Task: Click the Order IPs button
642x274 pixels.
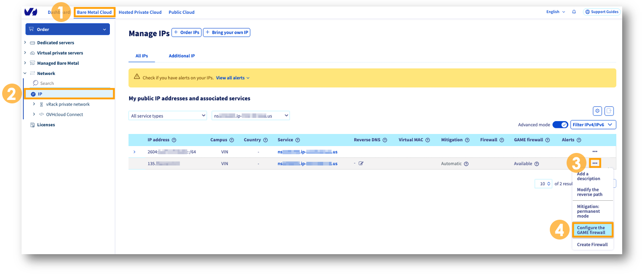Action: tap(186, 32)
